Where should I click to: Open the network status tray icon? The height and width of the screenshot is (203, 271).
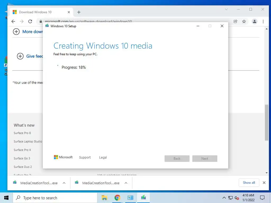(231, 198)
